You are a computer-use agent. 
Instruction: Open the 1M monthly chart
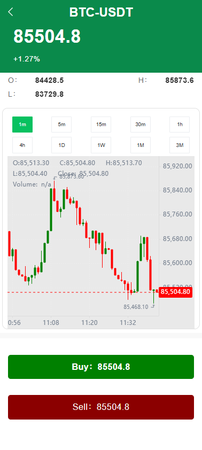pyautogui.click(x=141, y=145)
